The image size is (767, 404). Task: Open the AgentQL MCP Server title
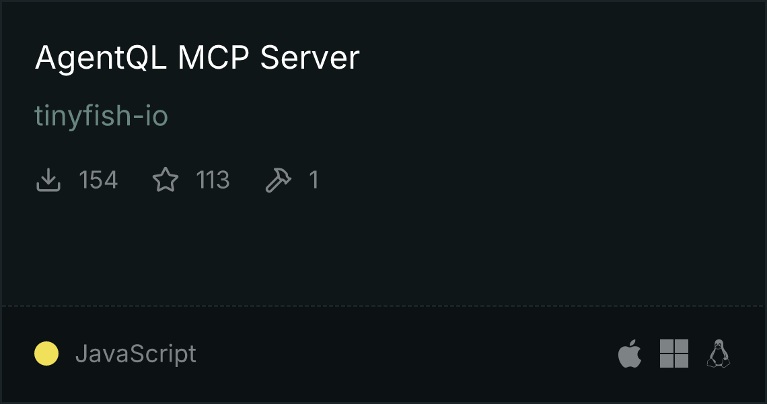[x=197, y=58]
